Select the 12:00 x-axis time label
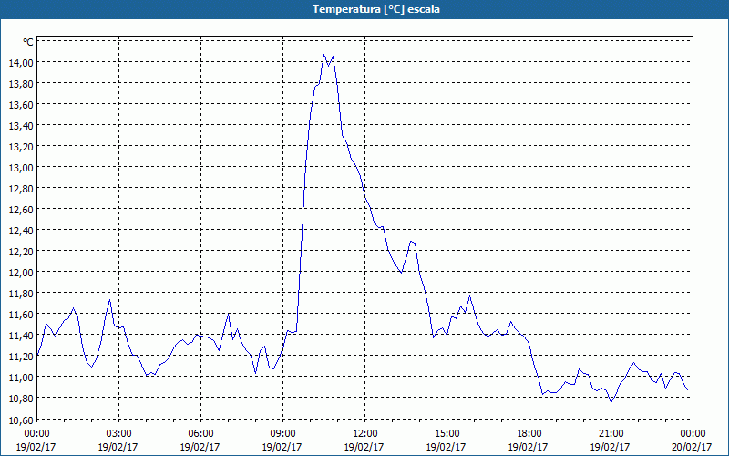This screenshot has height=456, width=729. point(365,434)
